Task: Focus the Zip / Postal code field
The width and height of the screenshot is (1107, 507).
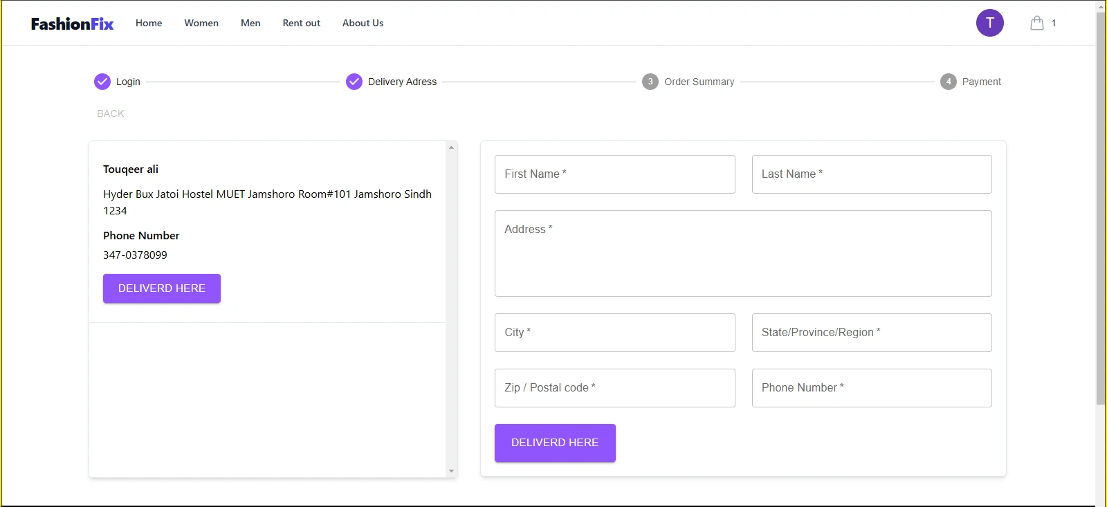Action: coord(614,388)
